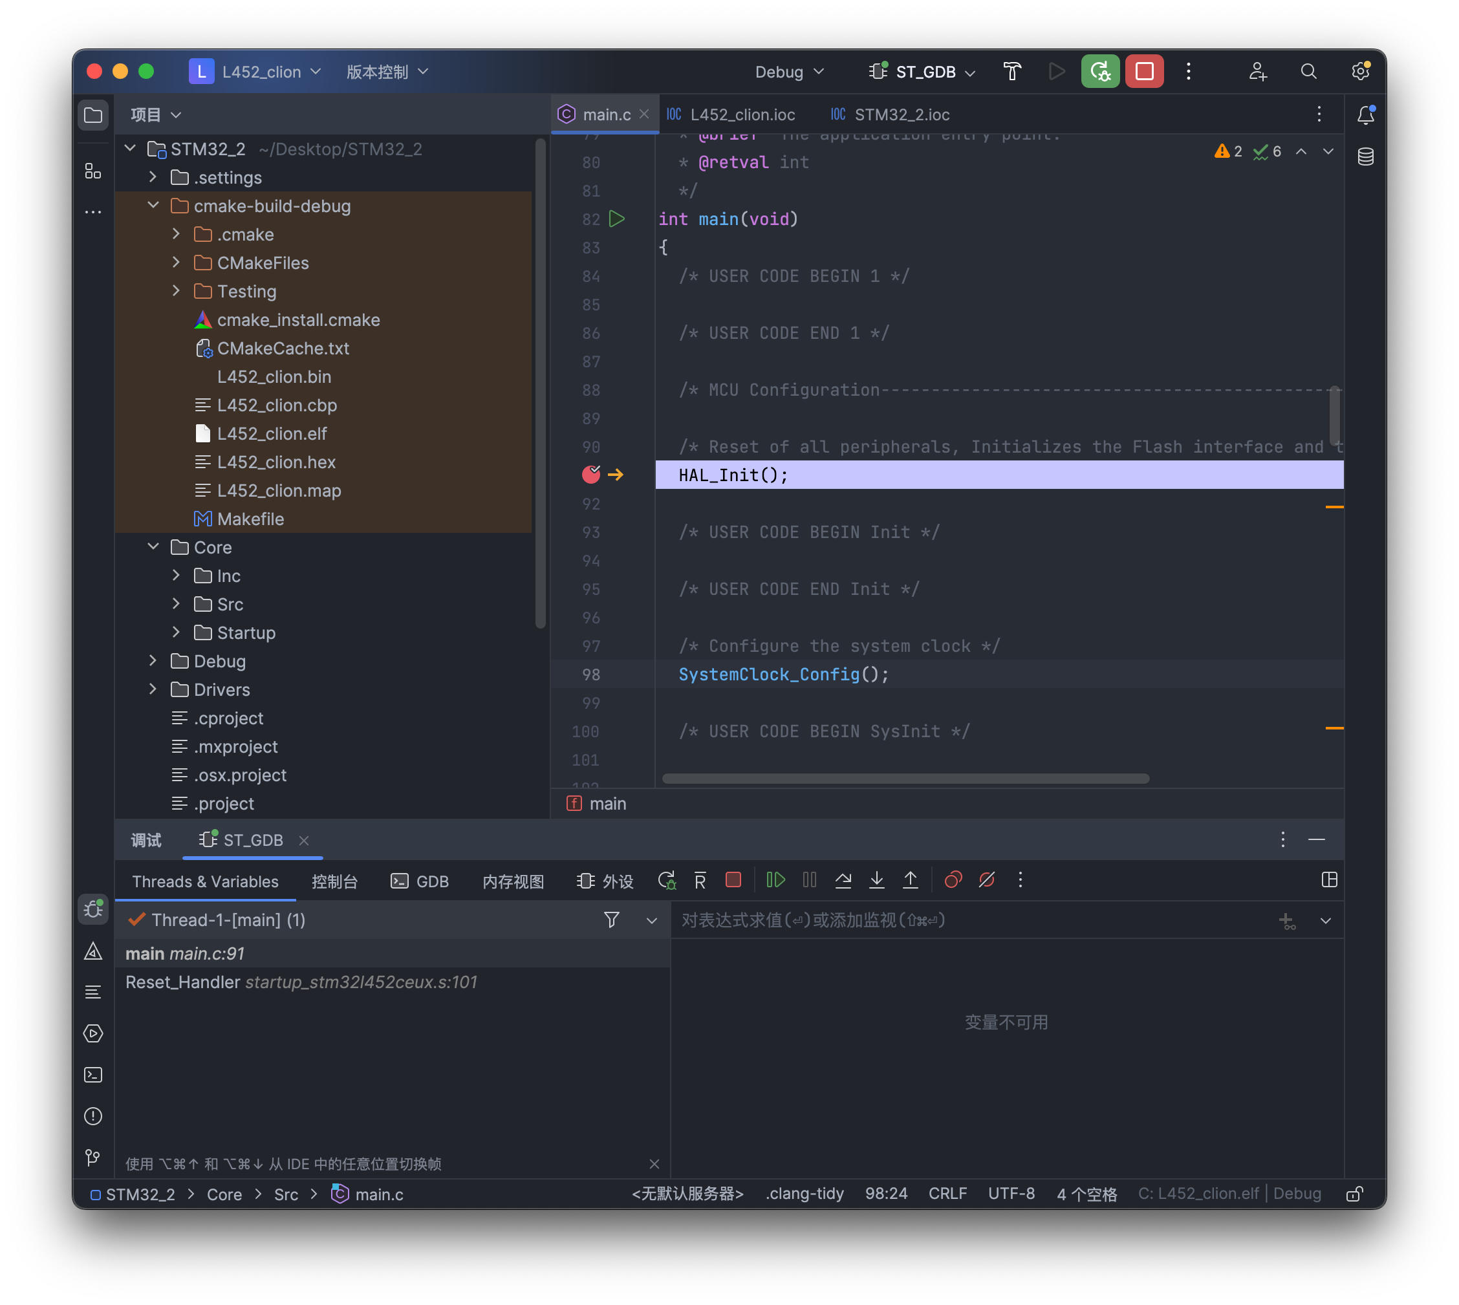Screen dimensions: 1459x1305
Task: Toggle debug panel layout settings icon
Action: point(1329,879)
